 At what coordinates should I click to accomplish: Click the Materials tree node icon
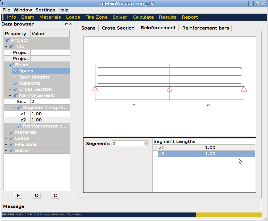pyautogui.click(x=11, y=132)
